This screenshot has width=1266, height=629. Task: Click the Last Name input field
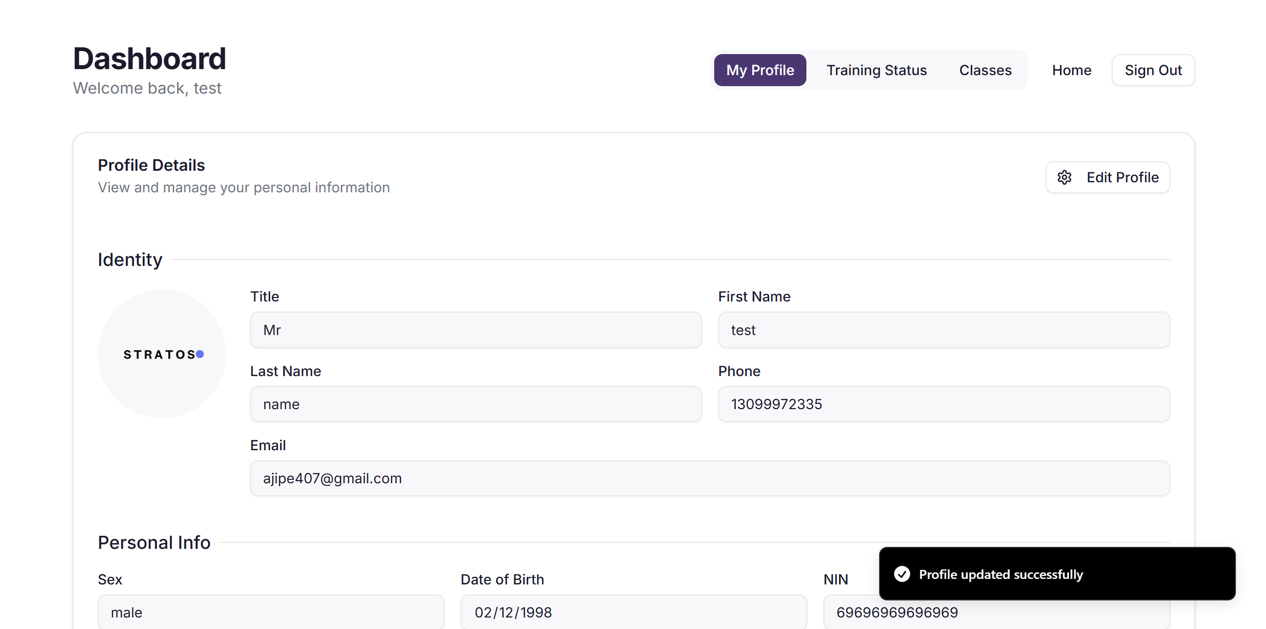(x=475, y=404)
